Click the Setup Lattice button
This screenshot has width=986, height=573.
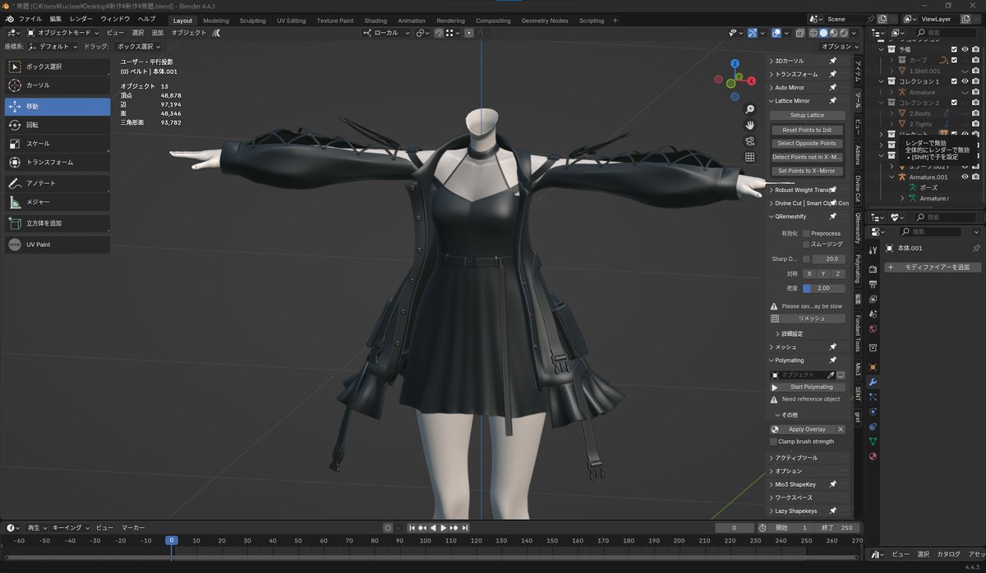click(807, 115)
